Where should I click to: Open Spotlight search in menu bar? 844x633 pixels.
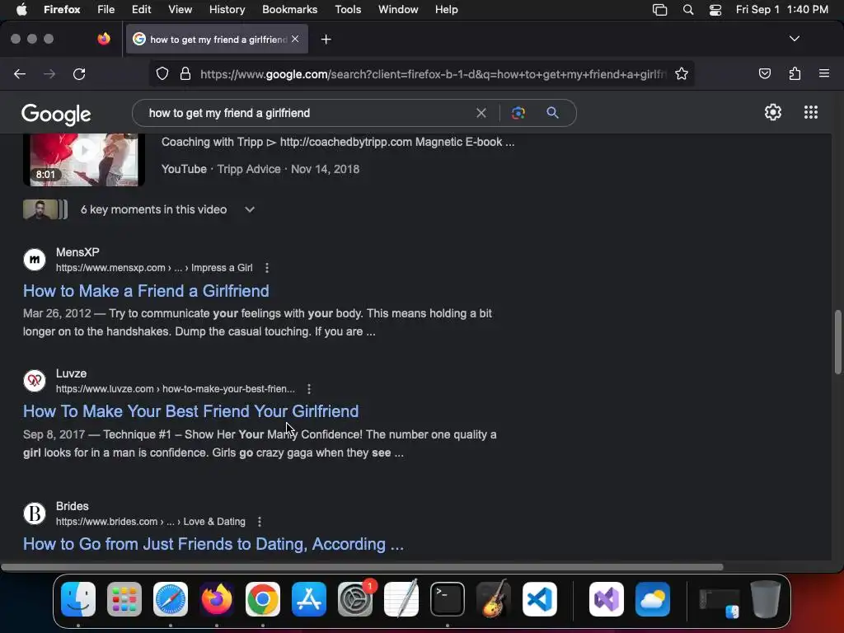click(x=688, y=10)
